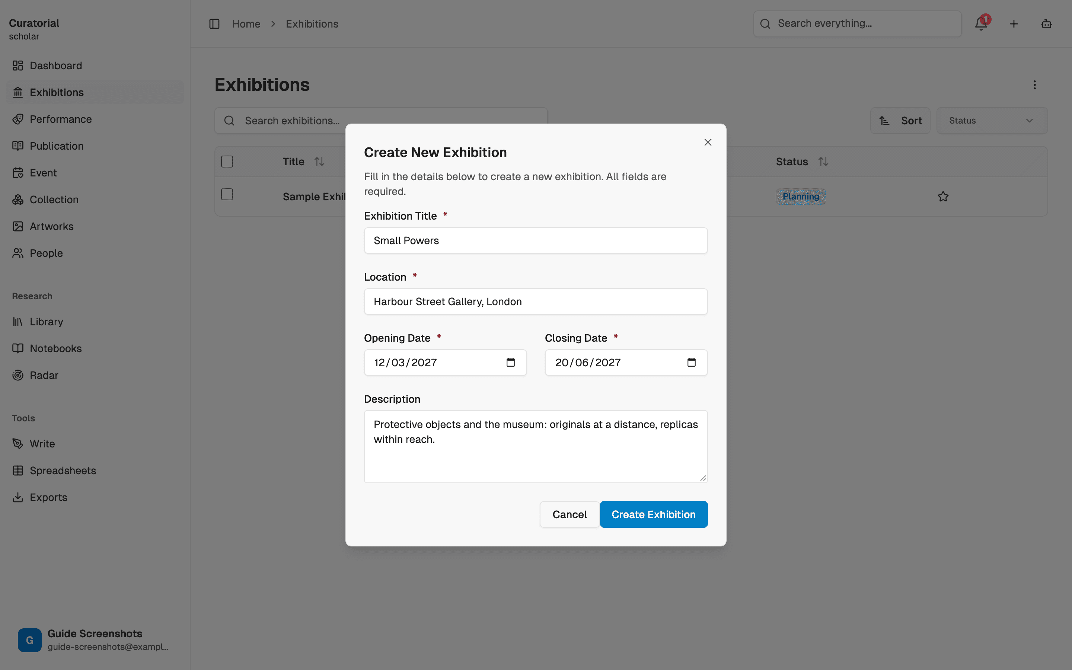Sort by the Title column arrows
1072x670 pixels.
319,162
